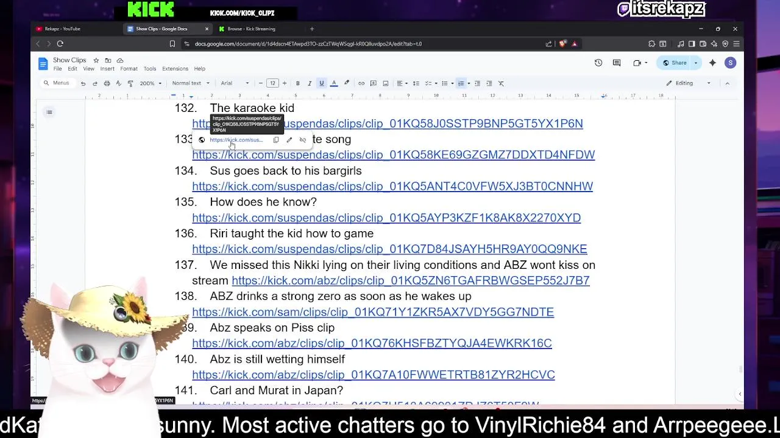This screenshot has width=780, height=438.
Task: Add a comment from toolbar
Action: (x=374, y=83)
